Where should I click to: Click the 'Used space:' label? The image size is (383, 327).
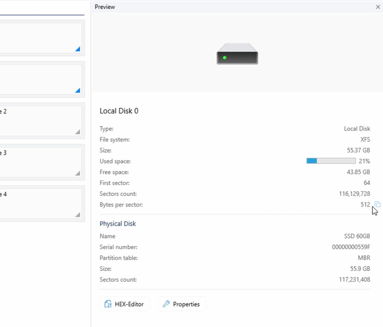click(115, 161)
